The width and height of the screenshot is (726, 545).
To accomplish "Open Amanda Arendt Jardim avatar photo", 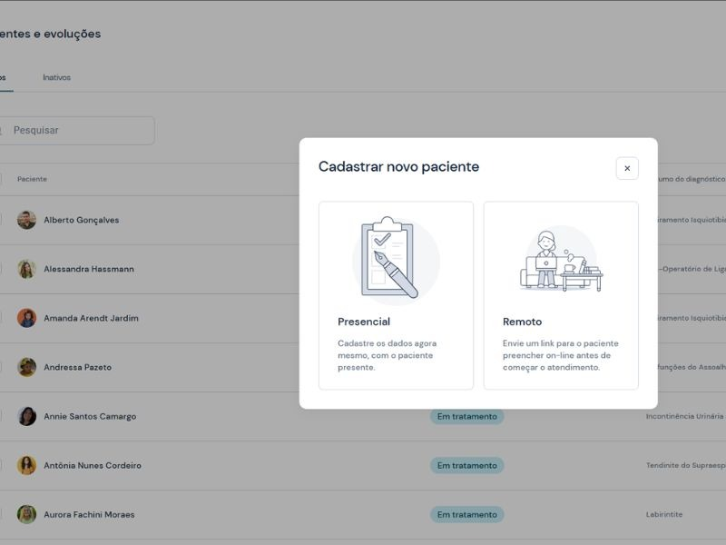I will [26, 318].
